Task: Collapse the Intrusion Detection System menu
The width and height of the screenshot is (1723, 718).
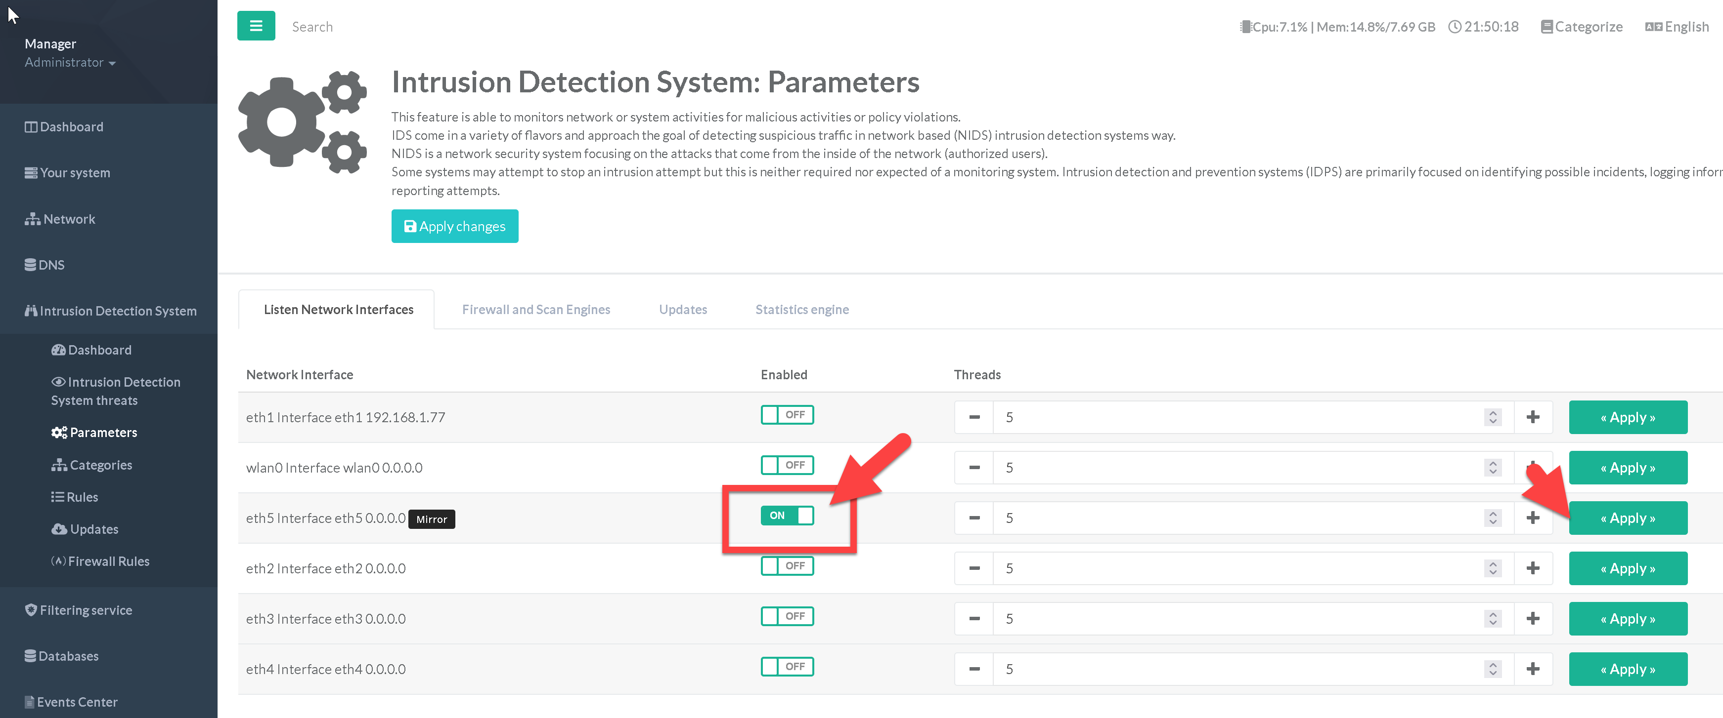Action: pyautogui.click(x=110, y=311)
